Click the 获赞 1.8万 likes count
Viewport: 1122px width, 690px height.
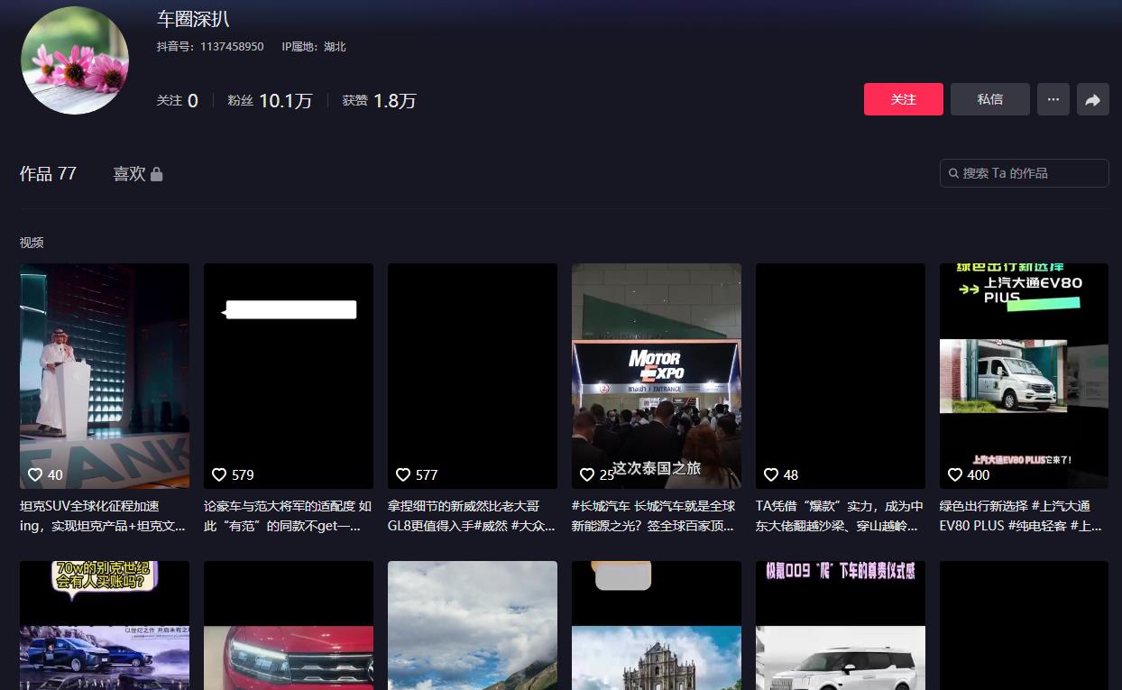tap(380, 101)
